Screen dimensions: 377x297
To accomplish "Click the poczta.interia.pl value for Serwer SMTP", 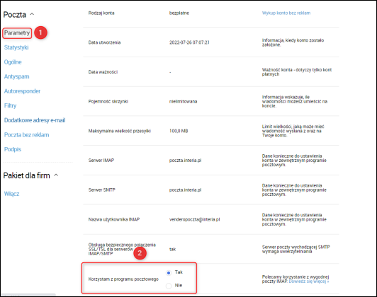I will [185, 190].
